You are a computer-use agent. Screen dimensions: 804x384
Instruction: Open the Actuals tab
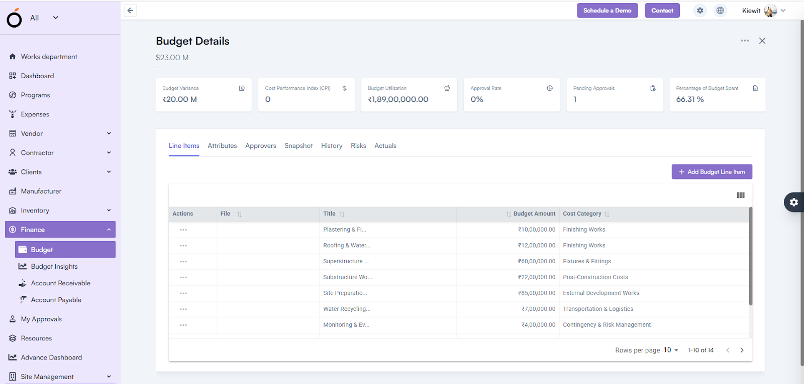(x=385, y=146)
